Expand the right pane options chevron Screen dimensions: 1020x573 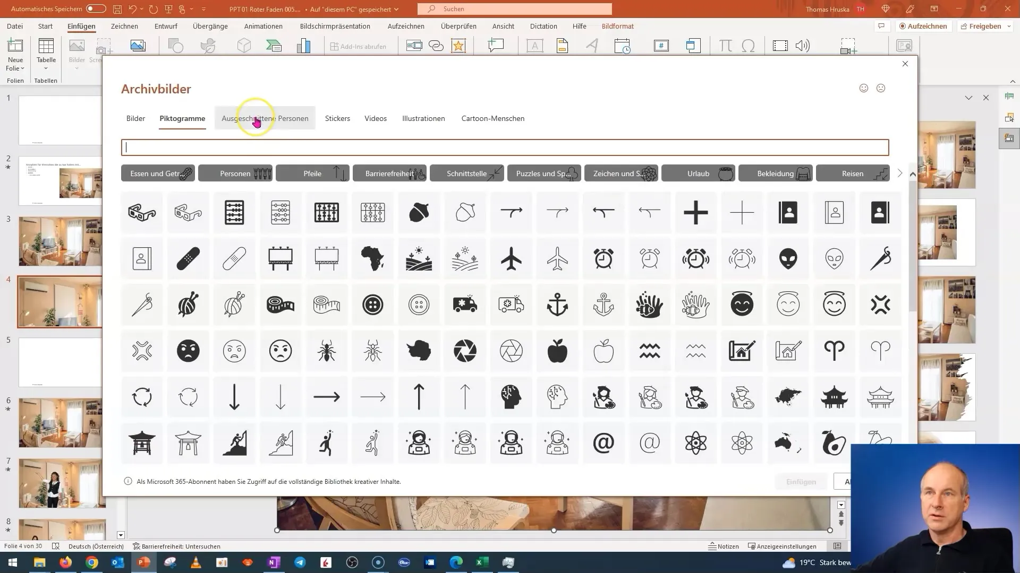click(x=968, y=98)
